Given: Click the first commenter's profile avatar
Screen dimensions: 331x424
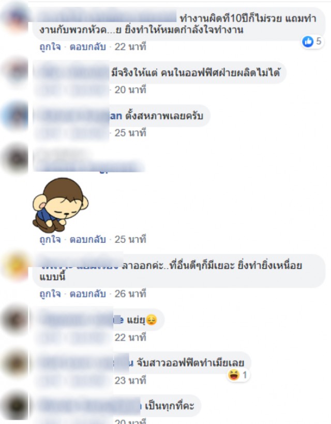Looking at the screenshot, I should click(16, 18).
